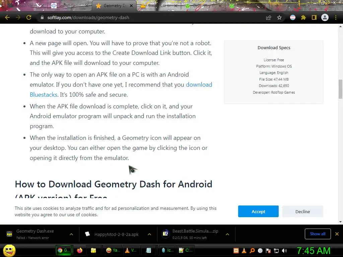Click the browser forward arrow
The width and height of the screenshot is (343, 257).
18,17
